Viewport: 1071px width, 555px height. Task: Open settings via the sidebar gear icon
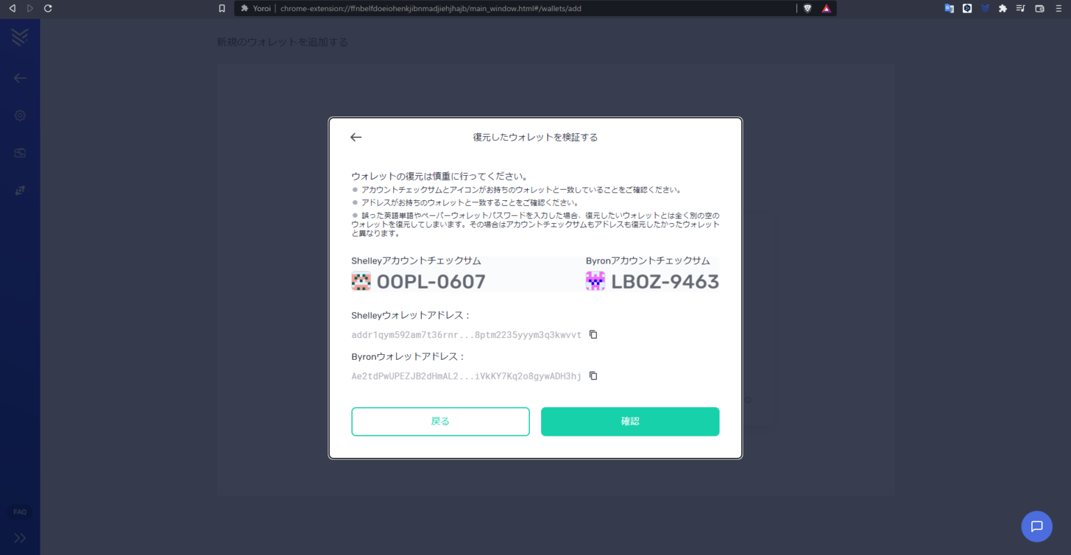20,115
